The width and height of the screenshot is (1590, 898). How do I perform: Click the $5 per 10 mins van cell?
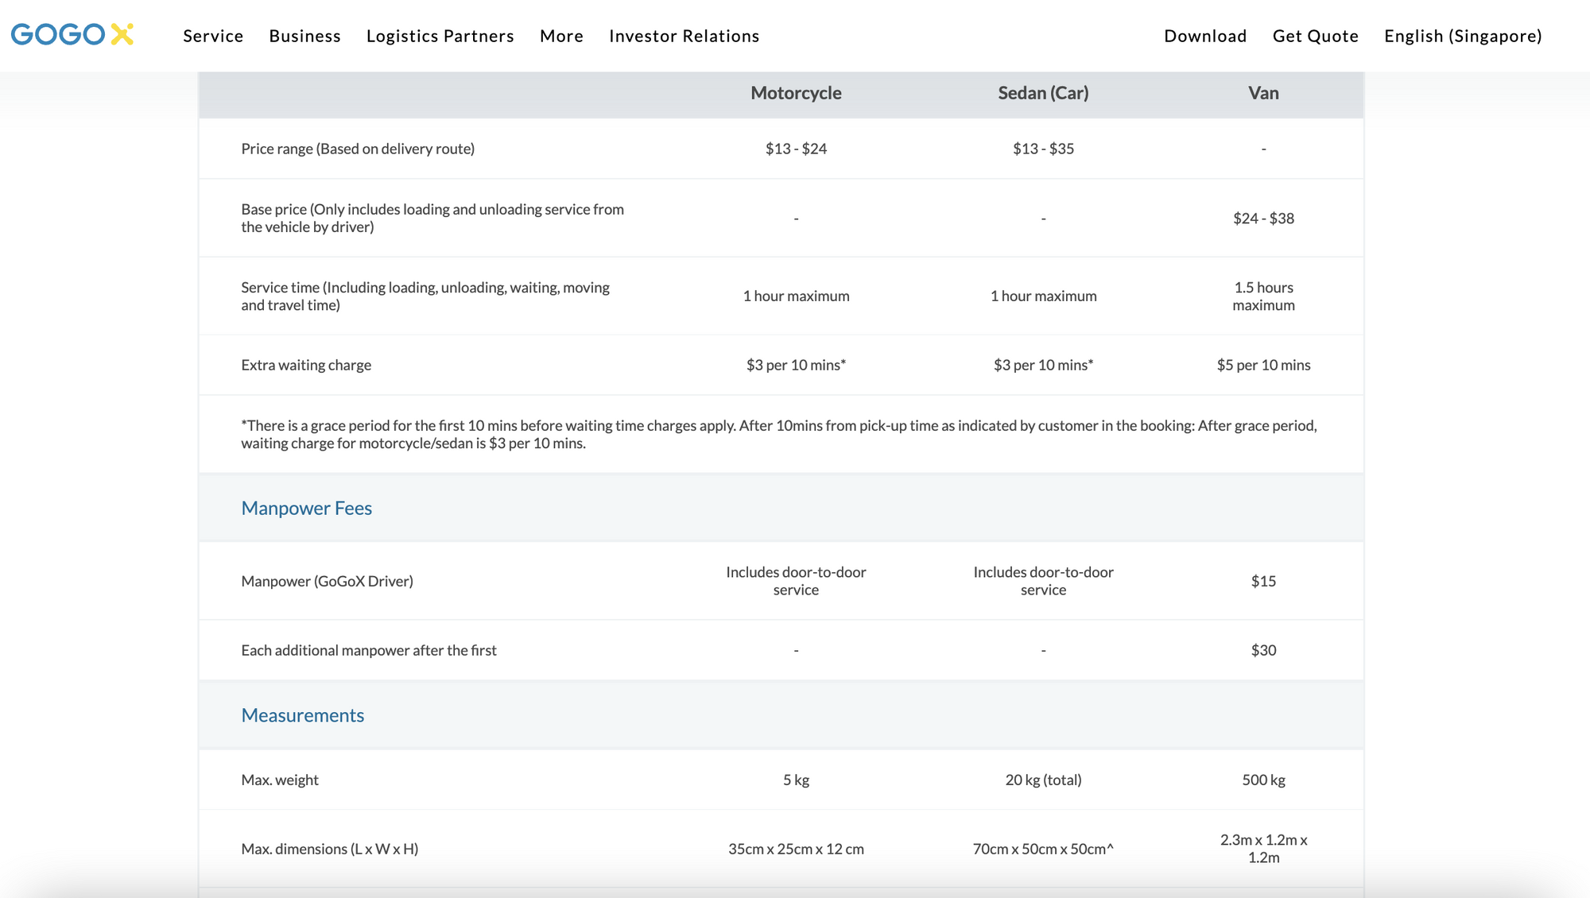point(1263,365)
